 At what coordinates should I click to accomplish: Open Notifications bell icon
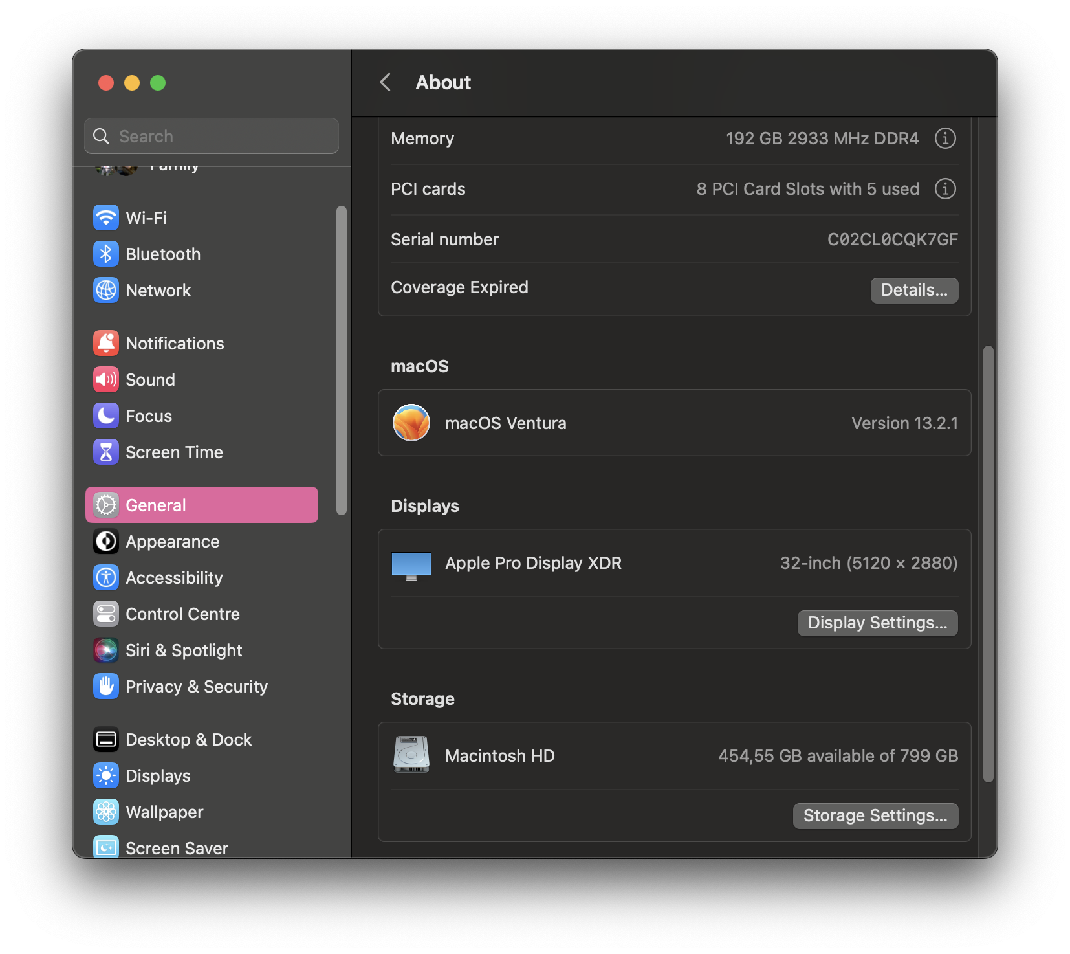click(106, 343)
